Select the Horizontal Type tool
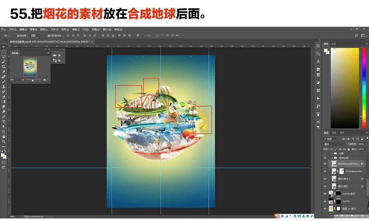The width and height of the screenshot is (369, 221). 4,122
